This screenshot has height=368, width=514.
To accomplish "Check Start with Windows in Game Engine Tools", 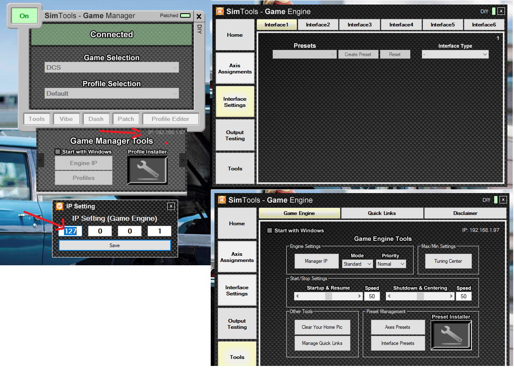I will (270, 230).
